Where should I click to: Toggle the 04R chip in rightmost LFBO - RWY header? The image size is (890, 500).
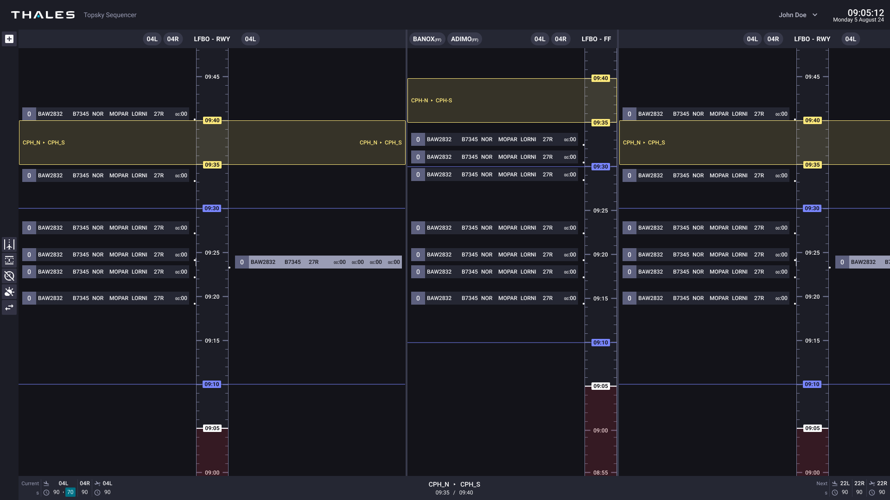tap(773, 39)
